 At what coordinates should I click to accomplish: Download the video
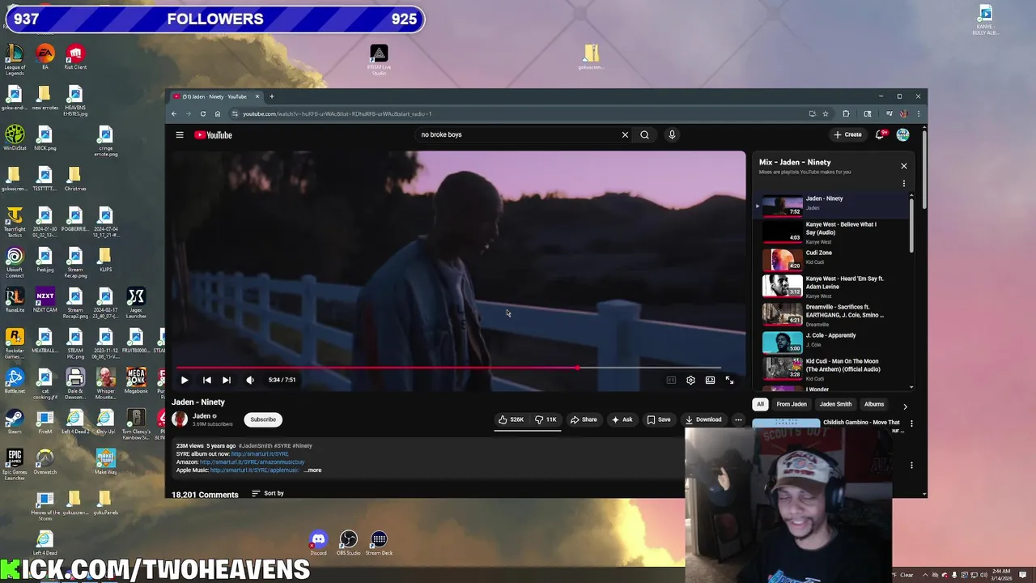click(x=703, y=419)
